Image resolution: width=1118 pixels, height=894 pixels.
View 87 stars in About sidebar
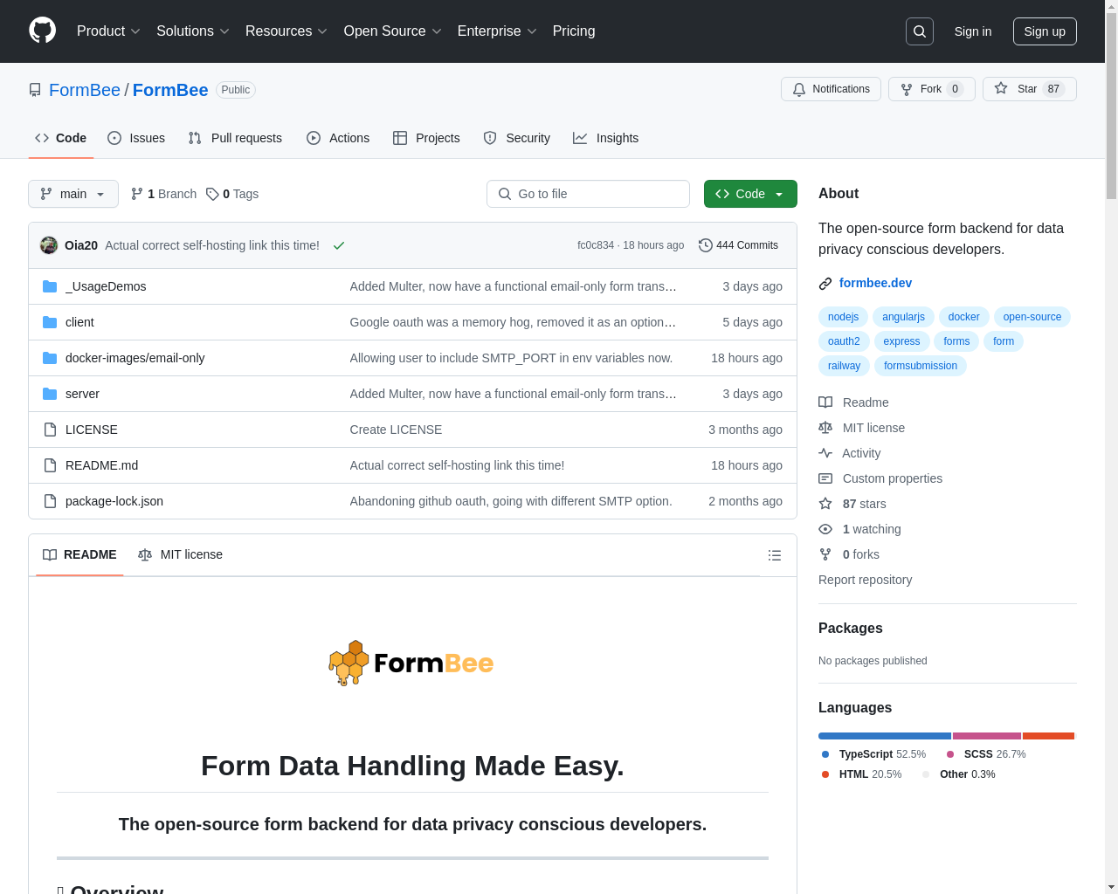852,504
